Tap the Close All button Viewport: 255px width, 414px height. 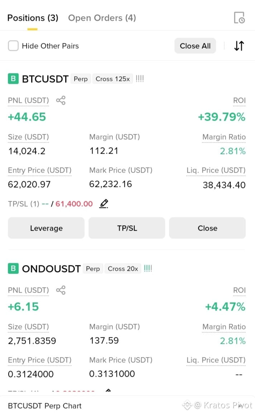coord(195,46)
